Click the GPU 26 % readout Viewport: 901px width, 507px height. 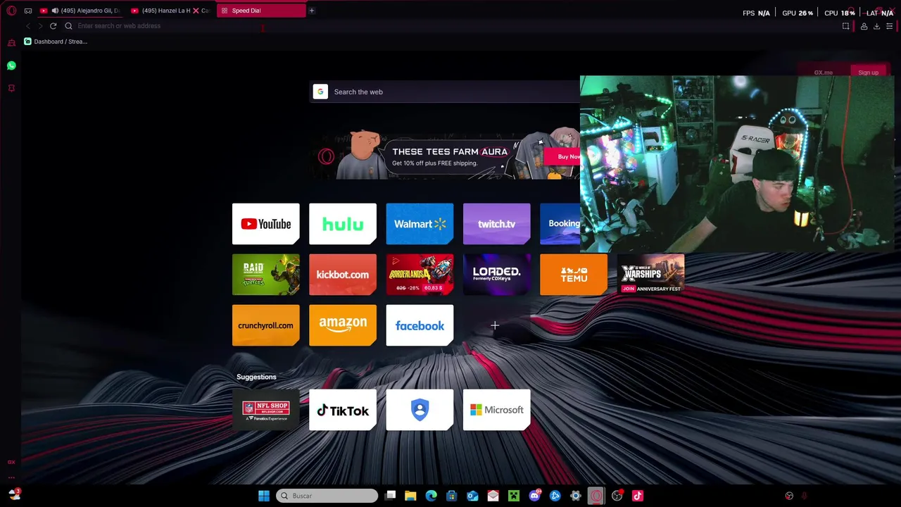tap(798, 13)
